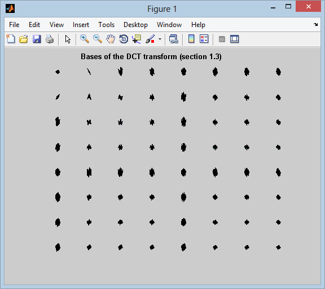Click the dock figure arrow at menu bar right
The image size is (325, 289).
click(x=315, y=24)
